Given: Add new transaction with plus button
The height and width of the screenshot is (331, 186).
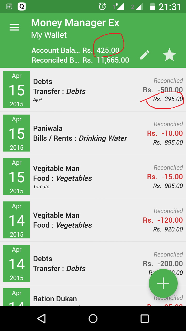Looking at the screenshot, I should [163, 283].
